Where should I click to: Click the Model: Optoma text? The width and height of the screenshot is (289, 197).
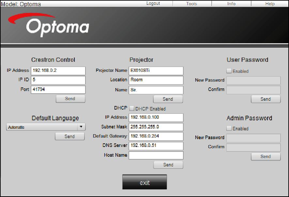pyautogui.click(x=21, y=4)
